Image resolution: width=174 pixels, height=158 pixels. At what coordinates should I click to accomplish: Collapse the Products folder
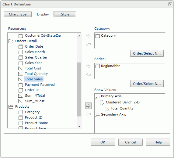coord(11,107)
